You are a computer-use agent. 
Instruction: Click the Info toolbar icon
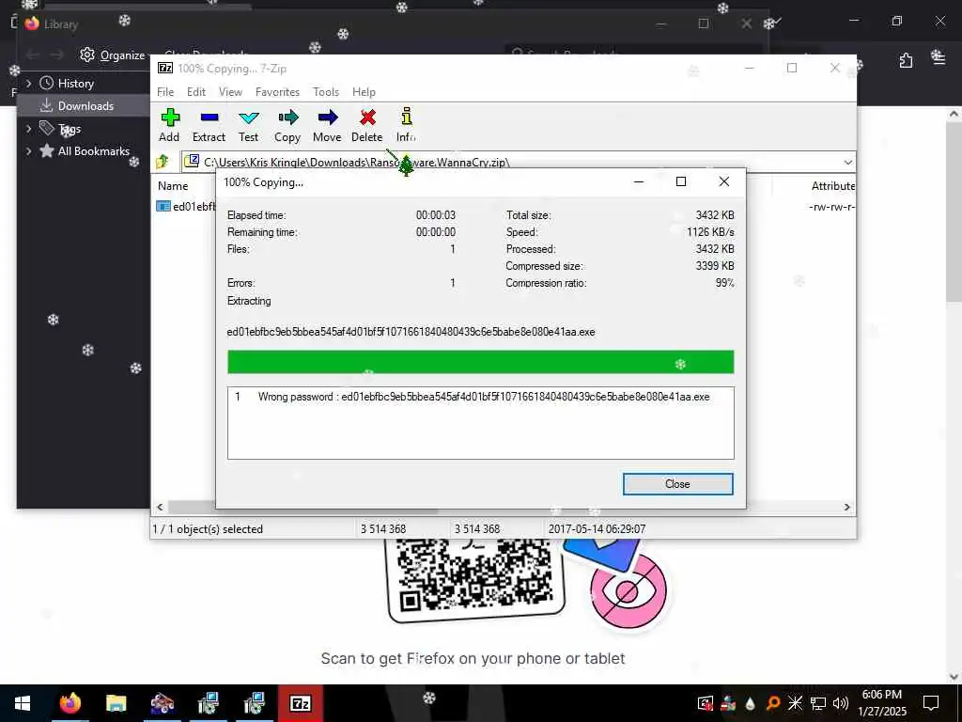tap(406, 116)
